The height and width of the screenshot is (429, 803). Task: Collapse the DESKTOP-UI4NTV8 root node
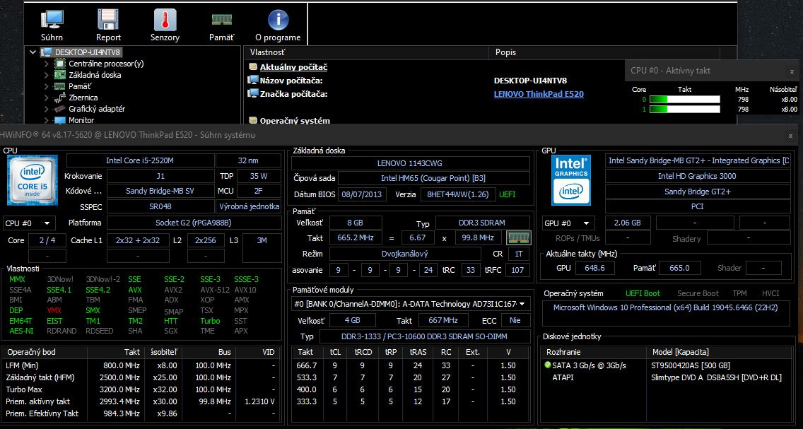point(33,52)
